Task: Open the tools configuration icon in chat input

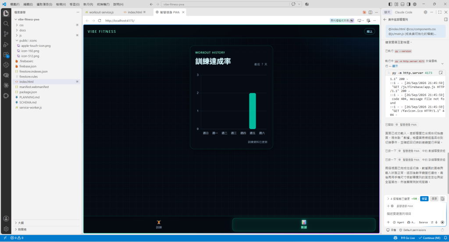Action: coord(432,222)
